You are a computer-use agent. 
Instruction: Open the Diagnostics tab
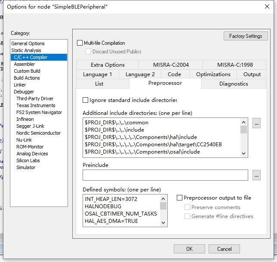click(234, 84)
